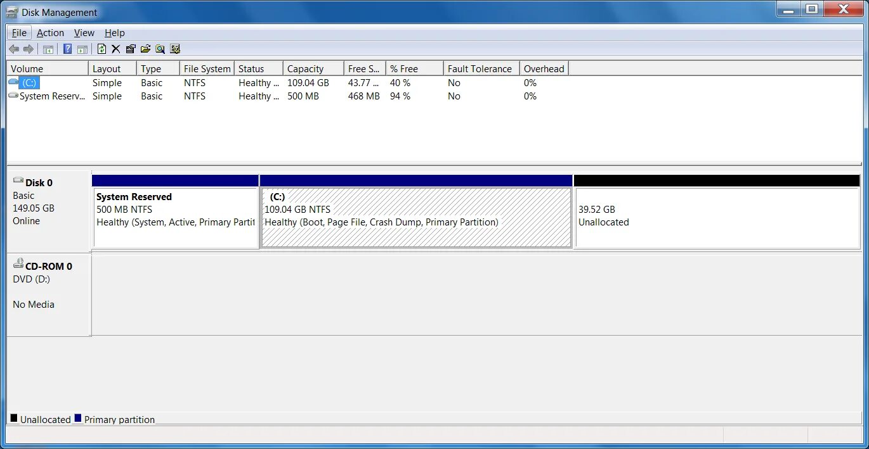The width and height of the screenshot is (869, 449).
Task: Click the (C:) volume drive icon in list
Action: coord(14,82)
